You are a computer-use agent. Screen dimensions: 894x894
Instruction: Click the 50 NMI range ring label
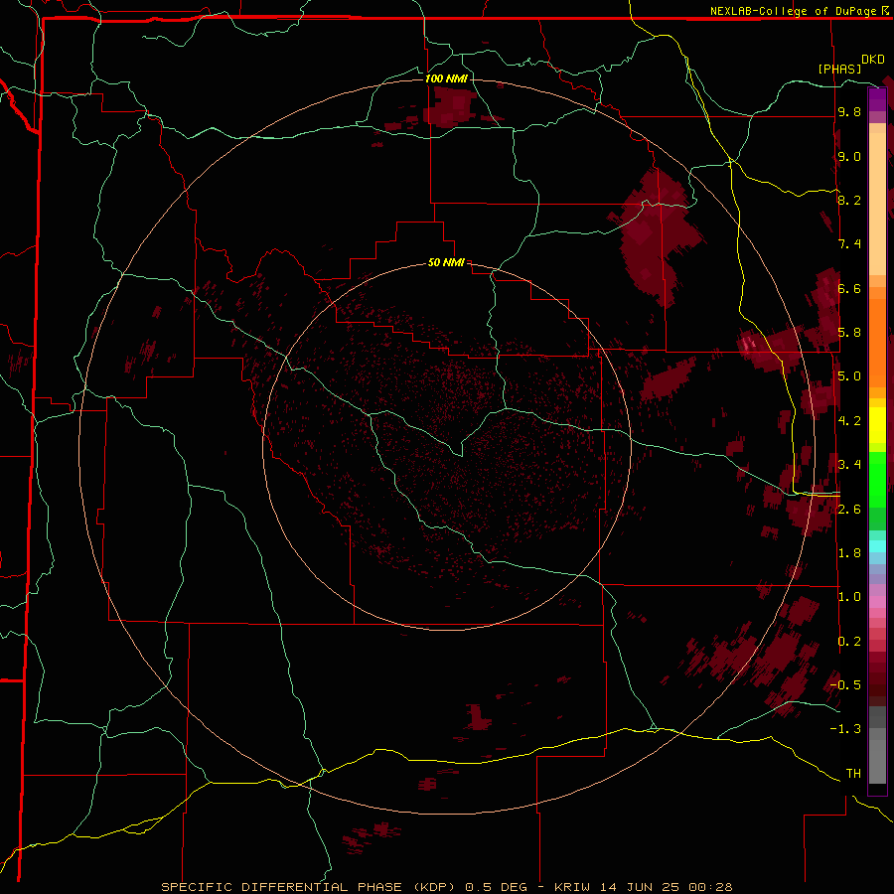(x=446, y=263)
